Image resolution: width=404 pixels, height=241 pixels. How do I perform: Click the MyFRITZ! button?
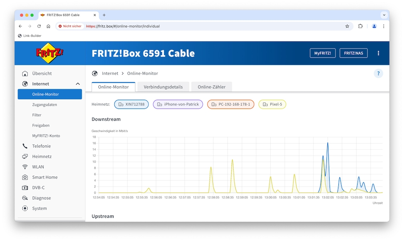[322, 53]
